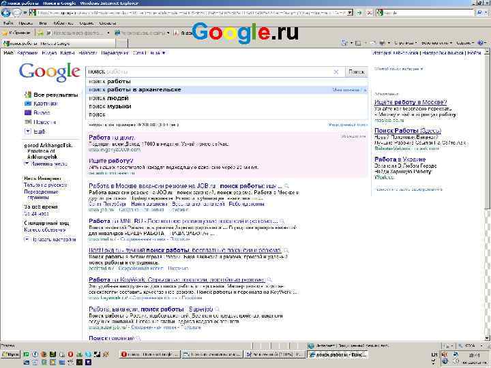Click the Skype quick launch icon
Image resolution: width=491 pixels, height=368 pixels.
[x=88, y=354]
